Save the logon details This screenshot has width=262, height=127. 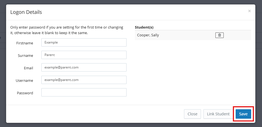pyautogui.click(x=243, y=114)
